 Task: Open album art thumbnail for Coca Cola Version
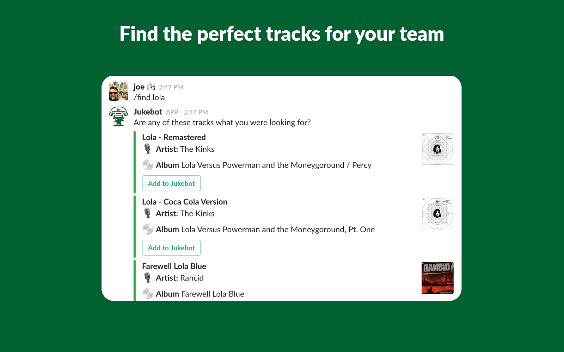coord(437,214)
